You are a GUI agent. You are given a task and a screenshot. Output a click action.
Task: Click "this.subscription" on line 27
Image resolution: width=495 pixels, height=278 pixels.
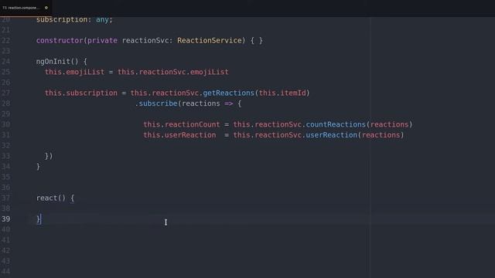80,93
